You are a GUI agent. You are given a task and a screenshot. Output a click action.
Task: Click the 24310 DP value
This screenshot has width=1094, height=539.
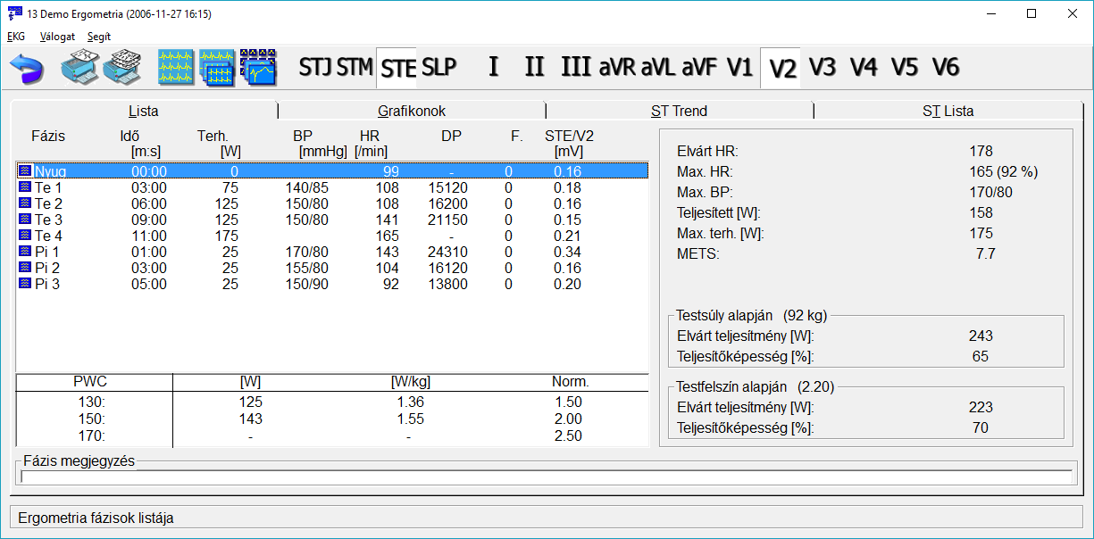[x=449, y=253]
